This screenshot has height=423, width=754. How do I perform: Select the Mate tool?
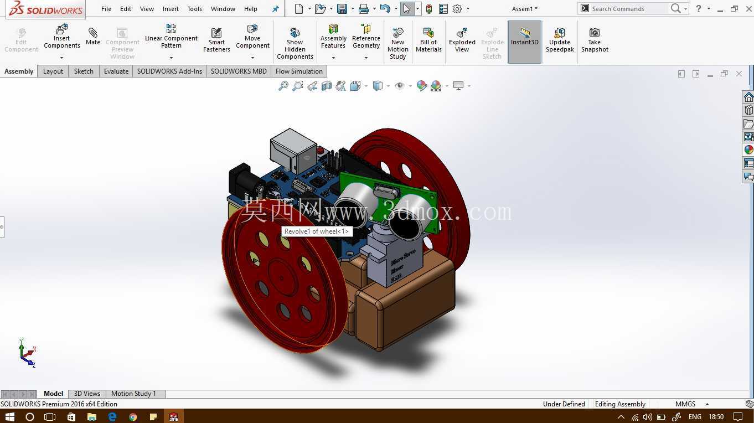(x=93, y=37)
